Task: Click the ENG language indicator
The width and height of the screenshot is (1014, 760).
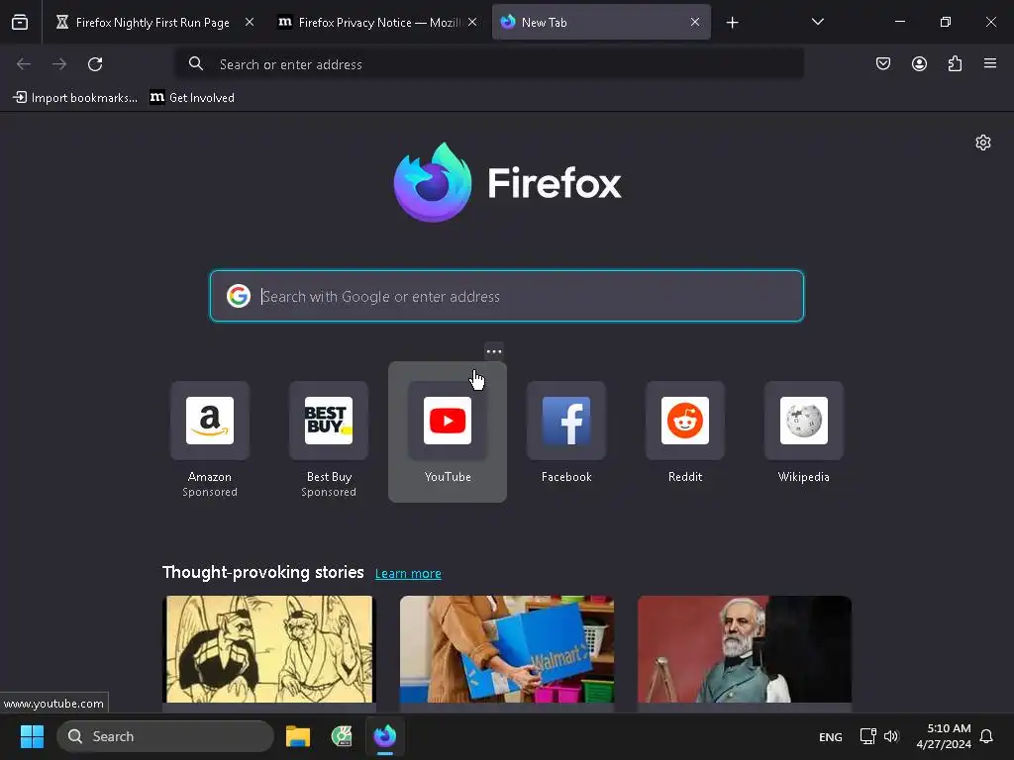Action: click(831, 736)
